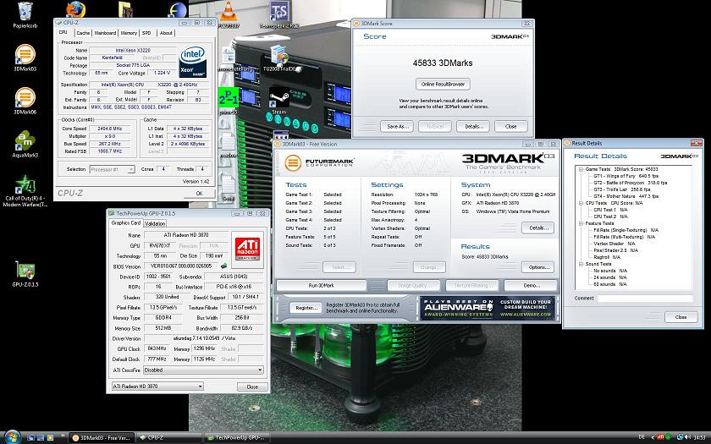Click the Run 3DMark button
The width and height of the screenshot is (711, 444).
[321, 286]
